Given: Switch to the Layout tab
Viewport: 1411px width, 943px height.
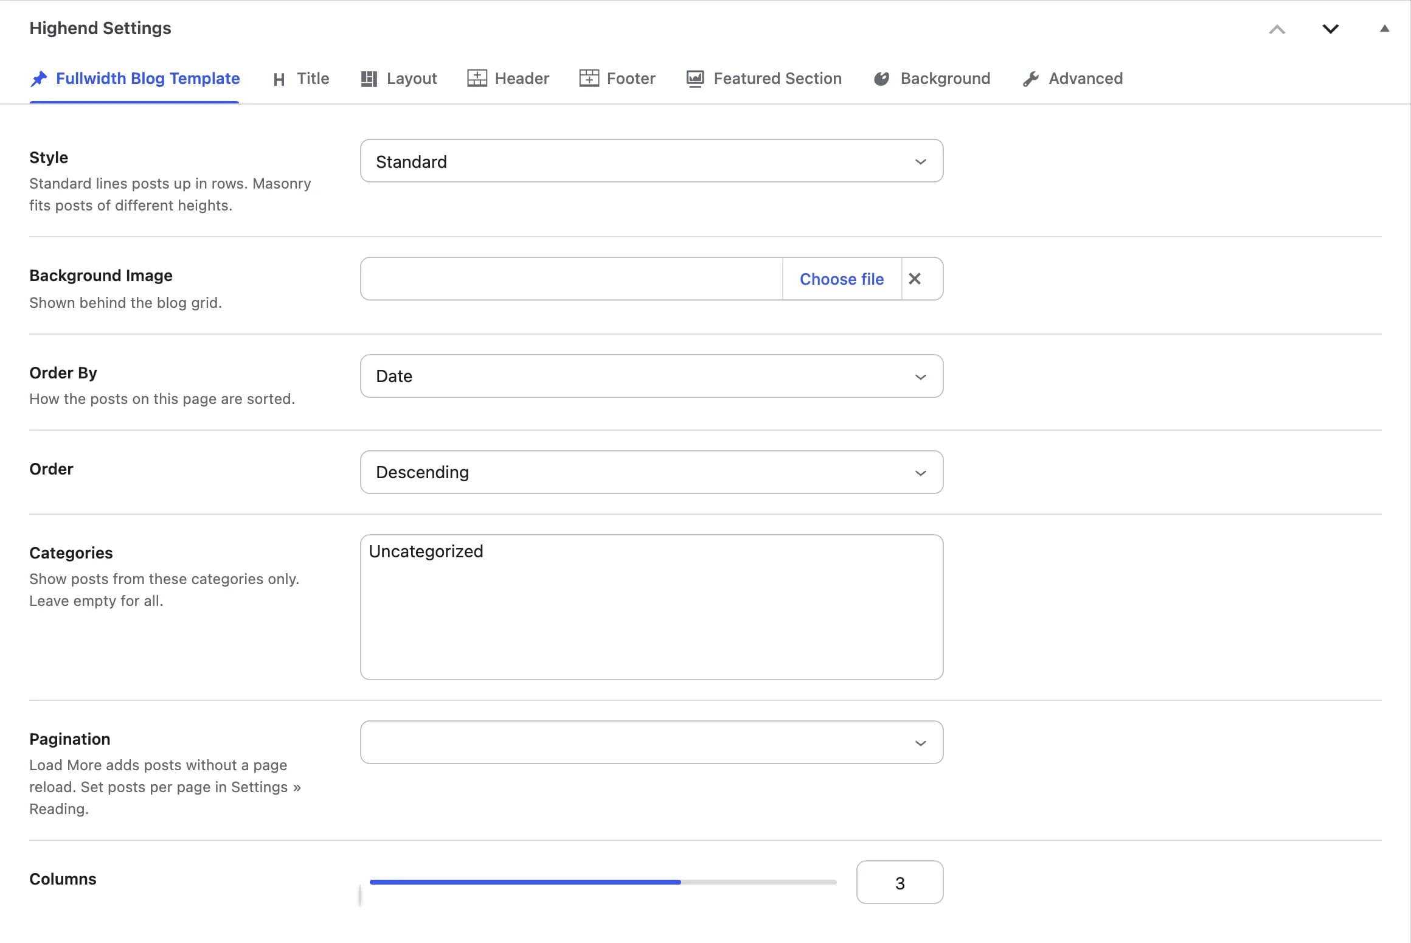Looking at the screenshot, I should (399, 79).
